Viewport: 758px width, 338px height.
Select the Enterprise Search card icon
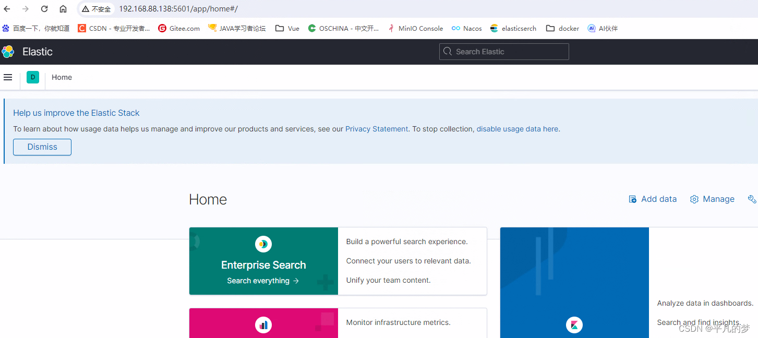click(263, 244)
